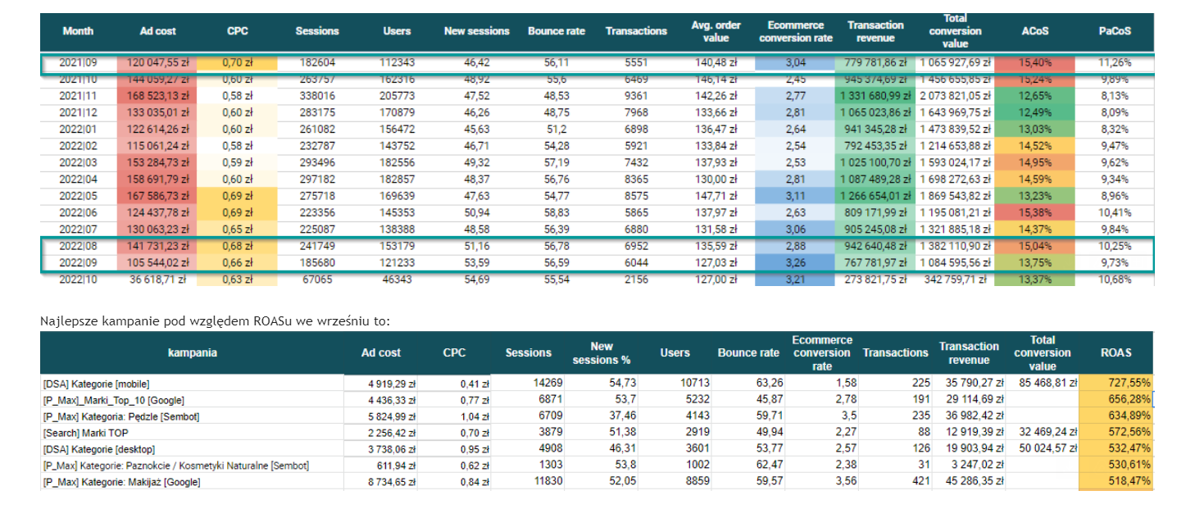This screenshot has height=509, width=1195.
Task: Select the ROAS header in campaign table
Action: pos(1115,352)
